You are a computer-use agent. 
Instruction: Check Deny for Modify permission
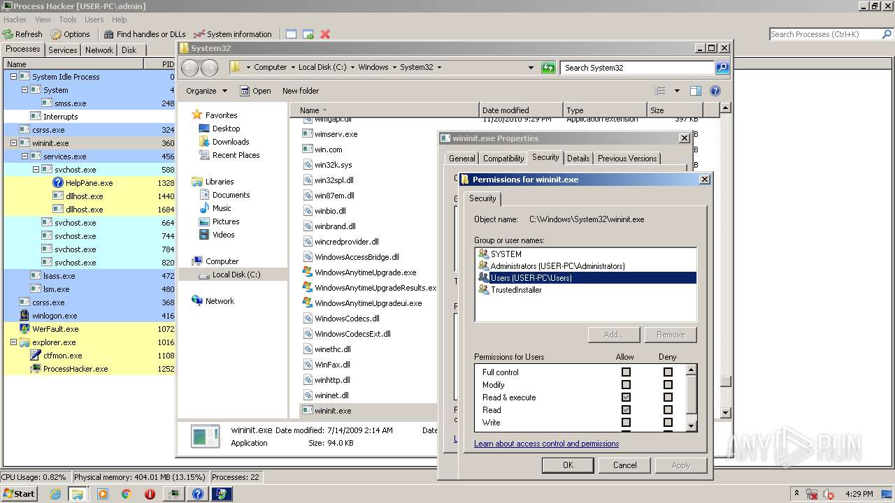point(668,385)
